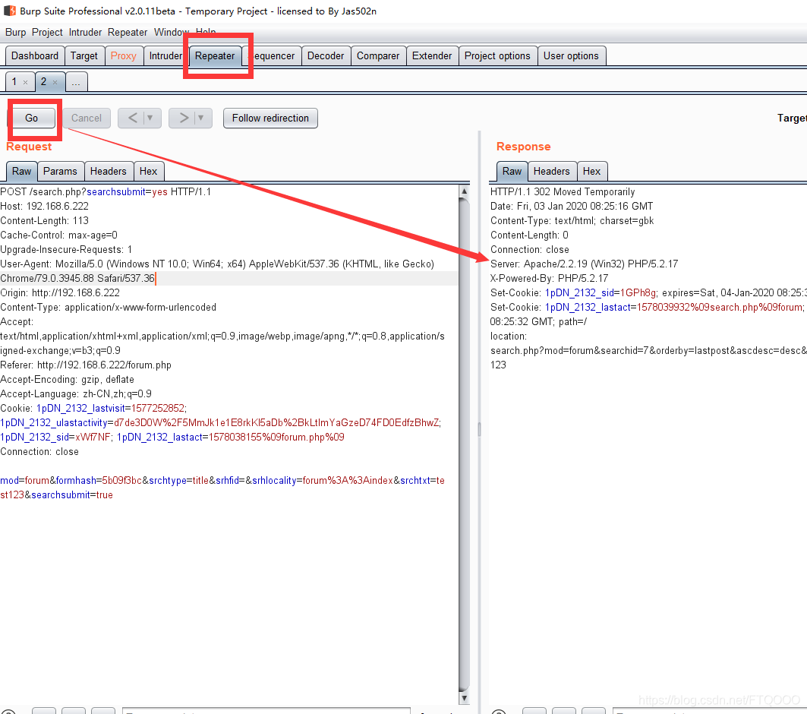
Task: Select the Request Headers tab
Action: [108, 171]
